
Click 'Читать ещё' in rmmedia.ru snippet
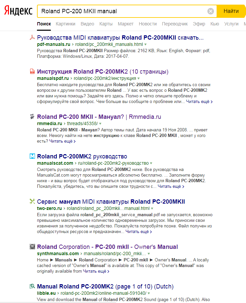62,141
